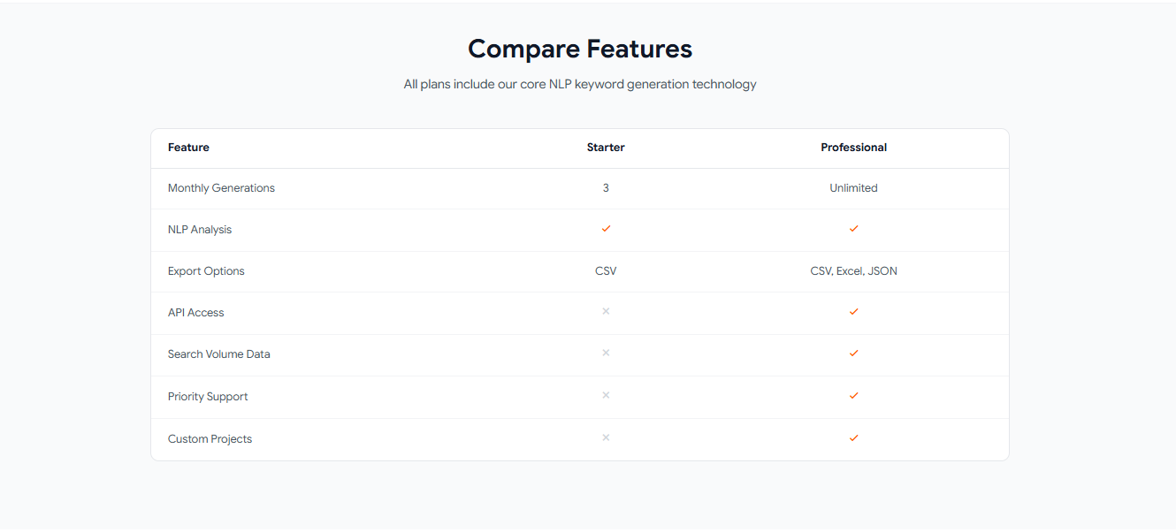Image resolution: width=1176 pixels, height=532 pixels.
Task: Click the Professional checkmark for Custom Projects
Action: click(853, 438)
